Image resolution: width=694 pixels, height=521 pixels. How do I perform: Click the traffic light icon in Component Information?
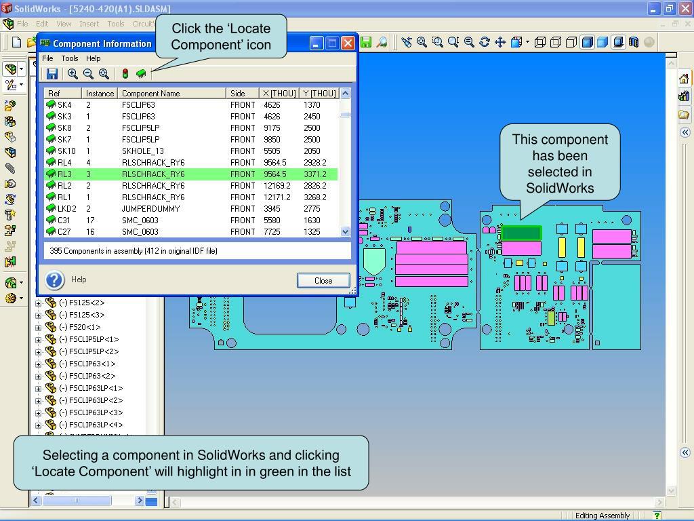(x=125, y=73)
